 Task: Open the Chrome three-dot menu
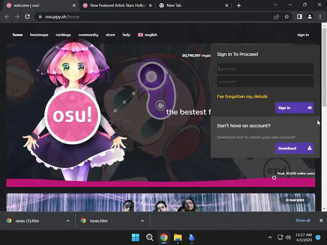[x=320, y=17]
